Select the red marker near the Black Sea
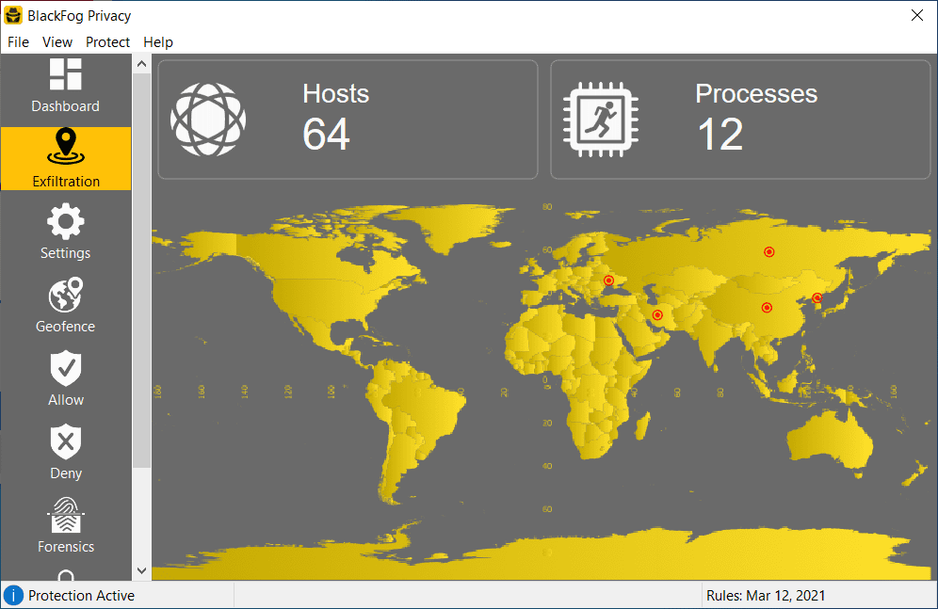 609,280
